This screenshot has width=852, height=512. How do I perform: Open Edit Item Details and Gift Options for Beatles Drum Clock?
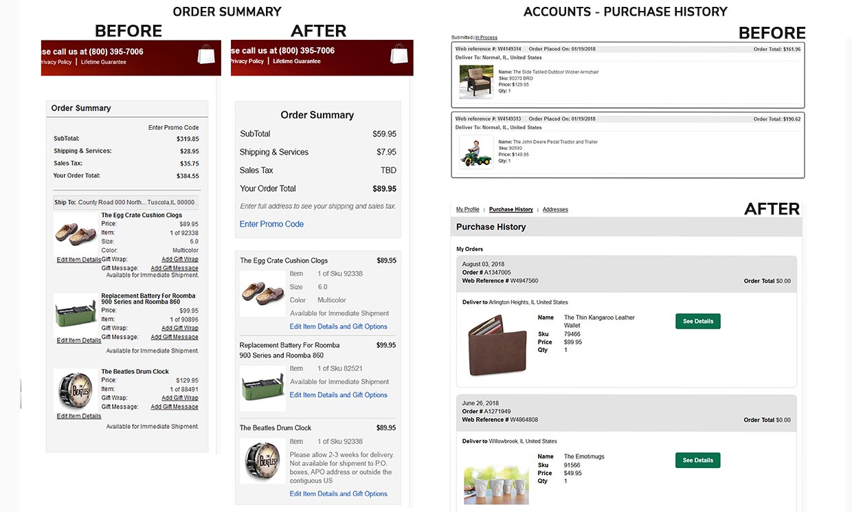tap(338, 493)
